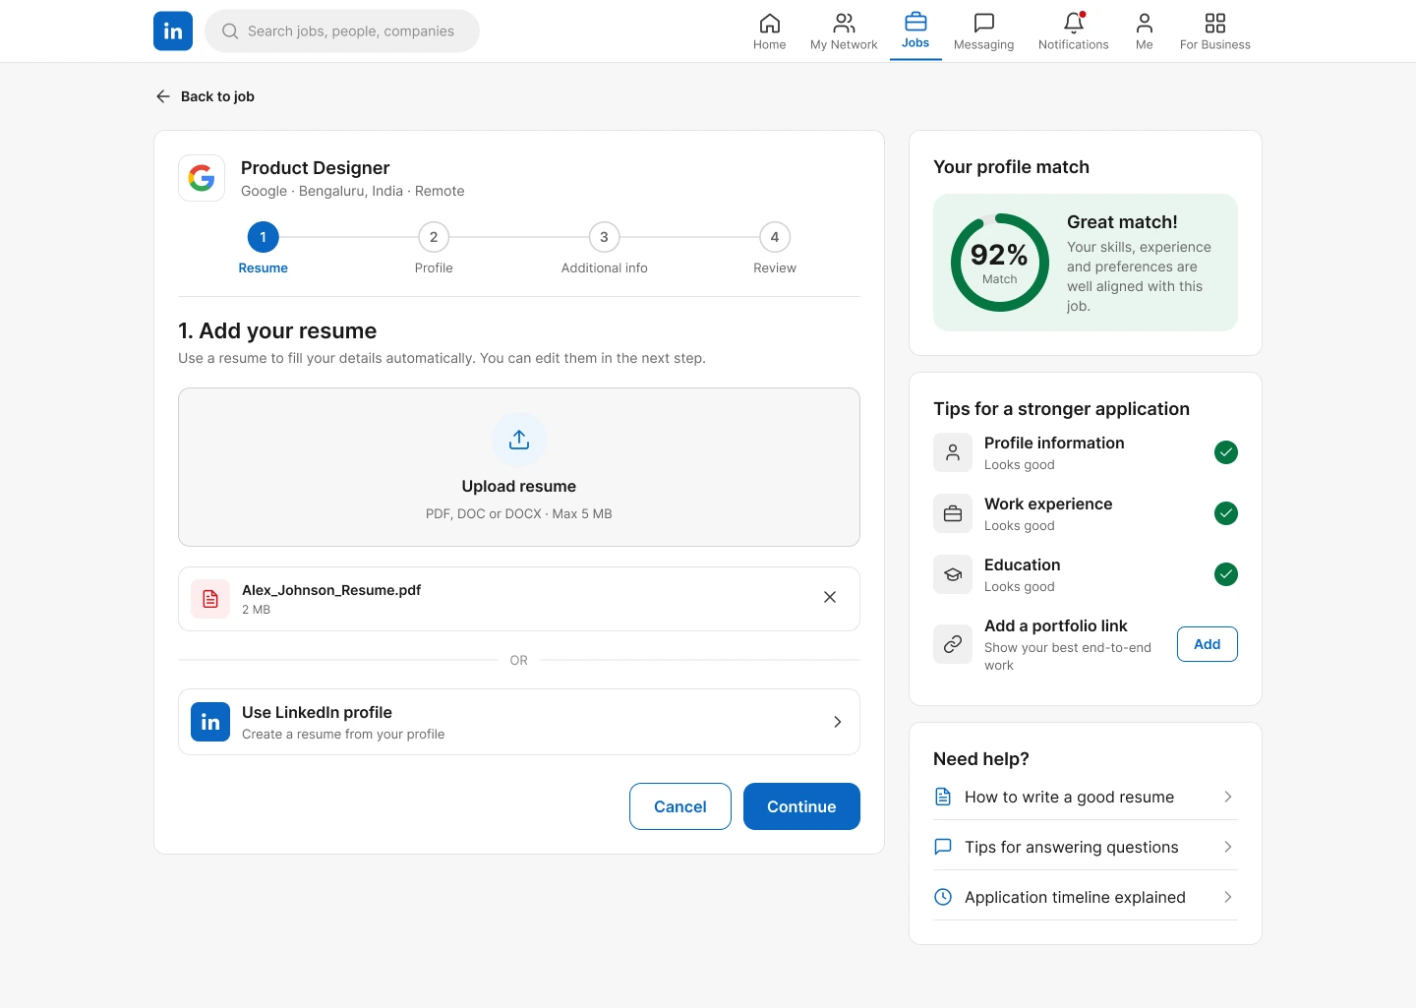Click the Cancel button
Screen dimensions: 1416x1008
(680, 806)
